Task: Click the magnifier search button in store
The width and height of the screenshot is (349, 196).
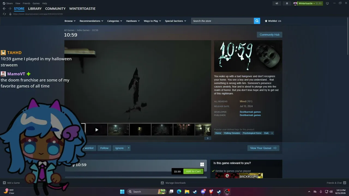Action: coord(257,21)
